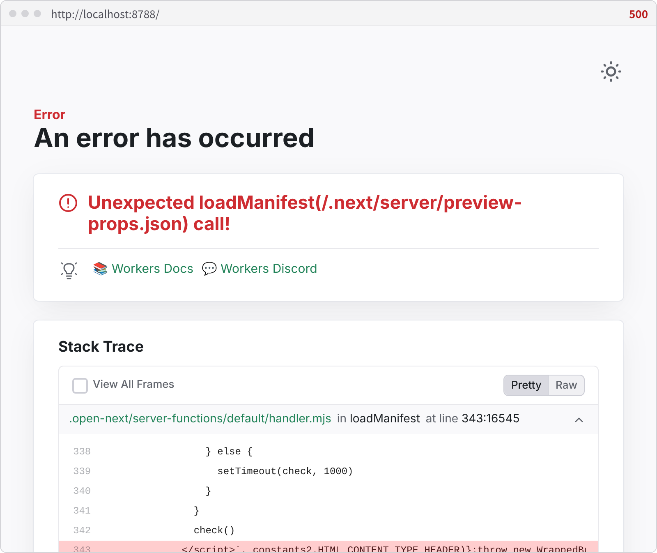
Task: Toggle the light/dark theme sun icon
Action: [x=611, y=71]
